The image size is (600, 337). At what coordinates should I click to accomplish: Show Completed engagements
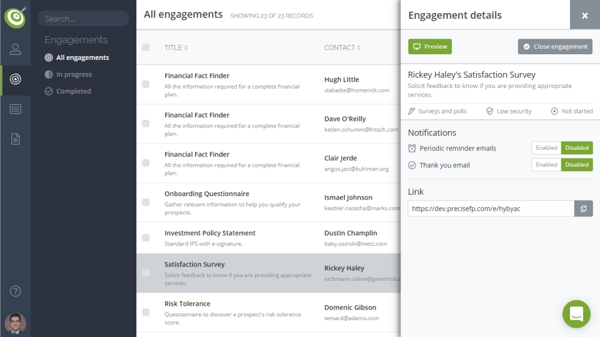(x=73, y=91)
